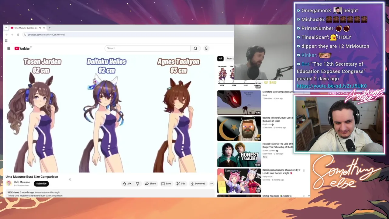
Task: Open options for lofi hip hop radio video
Action: tap(304, 196)
